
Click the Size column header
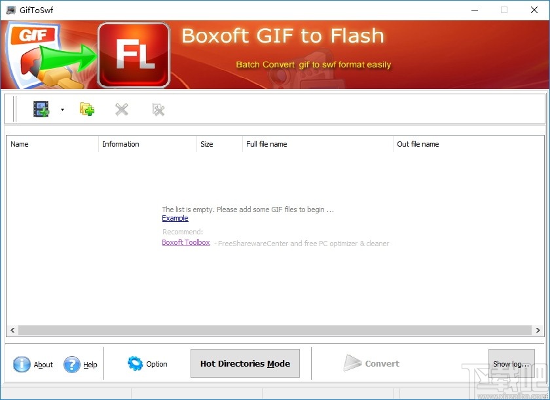[219, 144]
